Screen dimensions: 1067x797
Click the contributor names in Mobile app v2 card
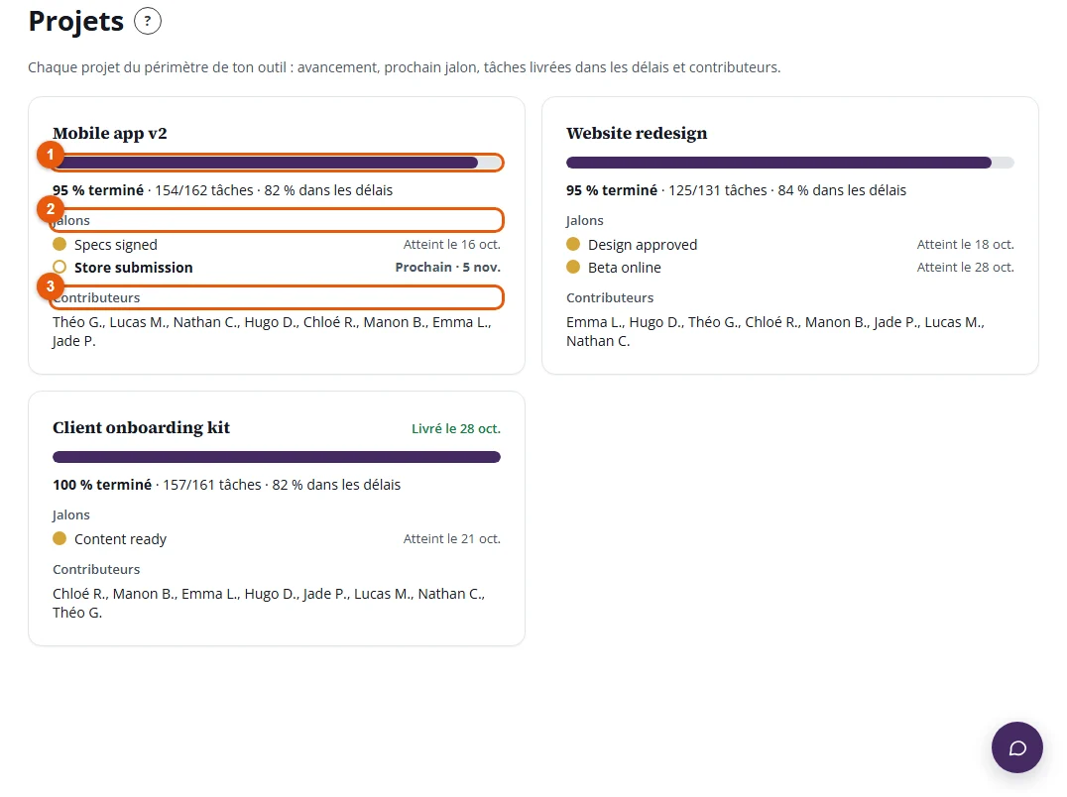272,332
